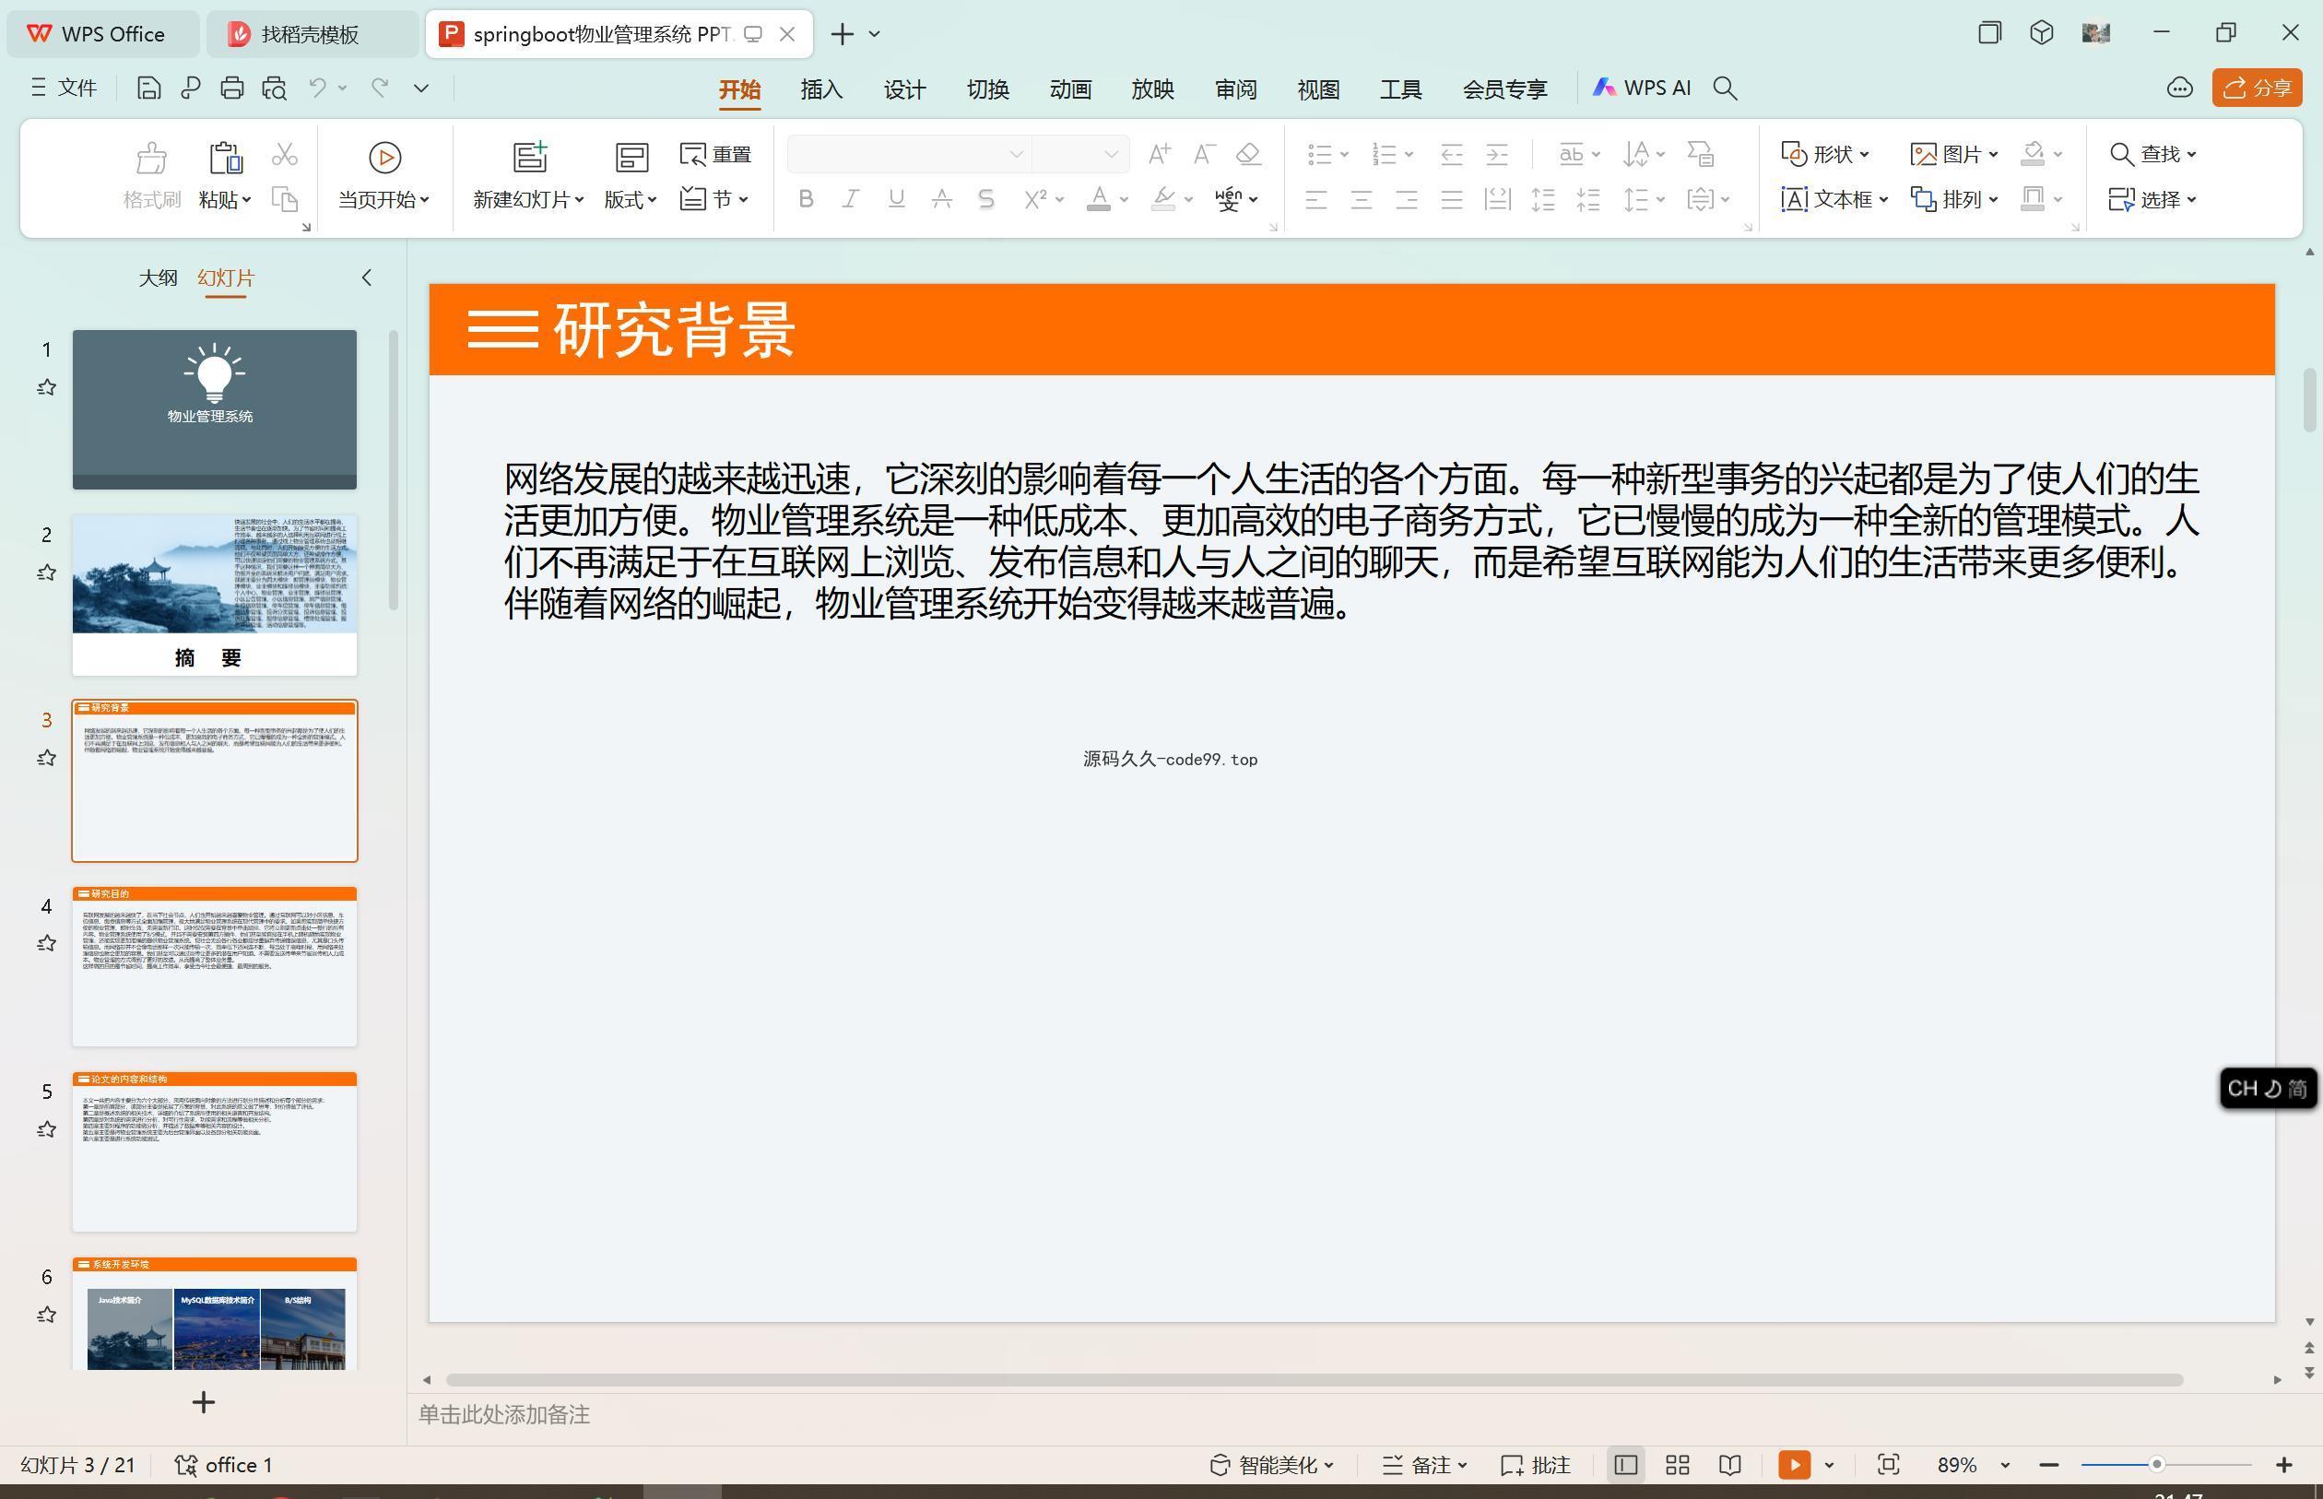The image size is (2323, 1499).
Task: Open the Select (选择) dropdown
Action: coord(2152,199)
